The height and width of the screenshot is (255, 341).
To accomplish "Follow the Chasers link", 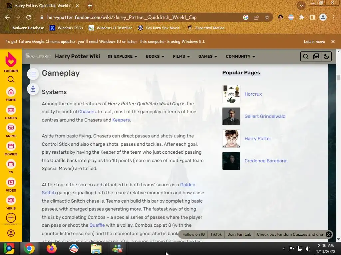I will point(87,112).
